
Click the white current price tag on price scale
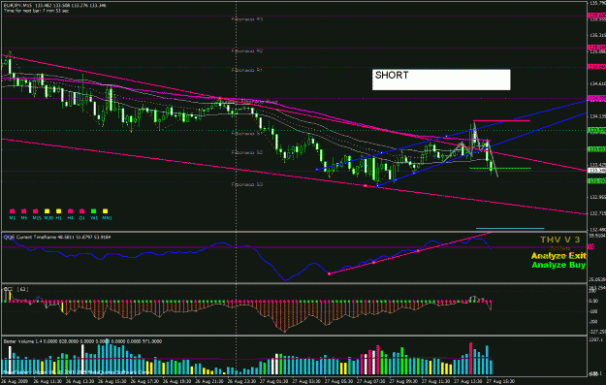[x=596, y=171]
